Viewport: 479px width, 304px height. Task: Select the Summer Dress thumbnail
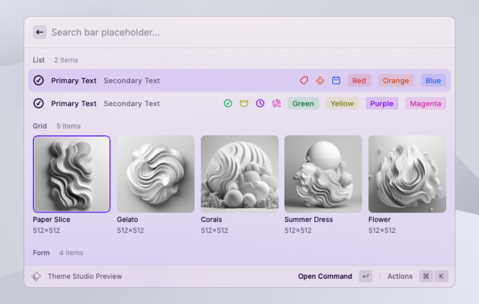[323, 174]
